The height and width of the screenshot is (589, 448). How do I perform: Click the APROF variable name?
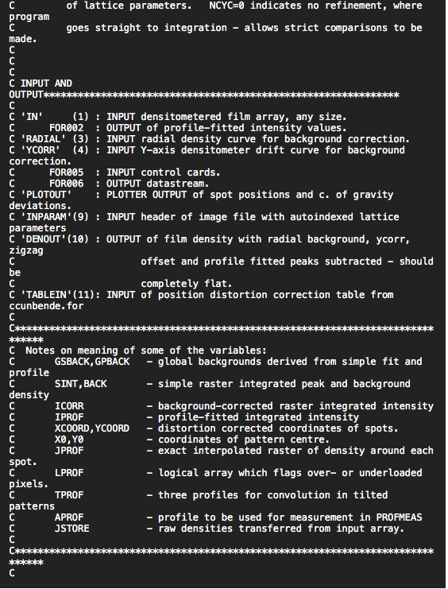click(x=69, y=517)
